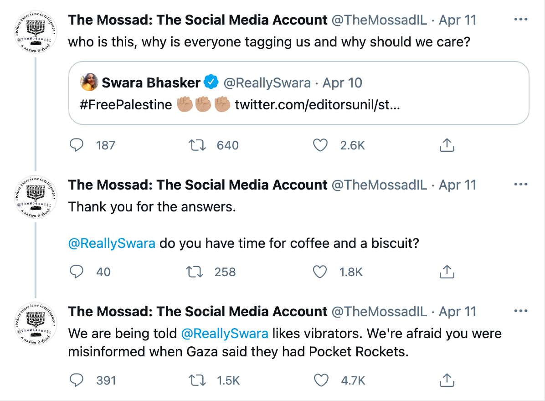Like the tweet with 1.8K likes
The height and width of the screenshot is (401, 545).
point(321,272)
